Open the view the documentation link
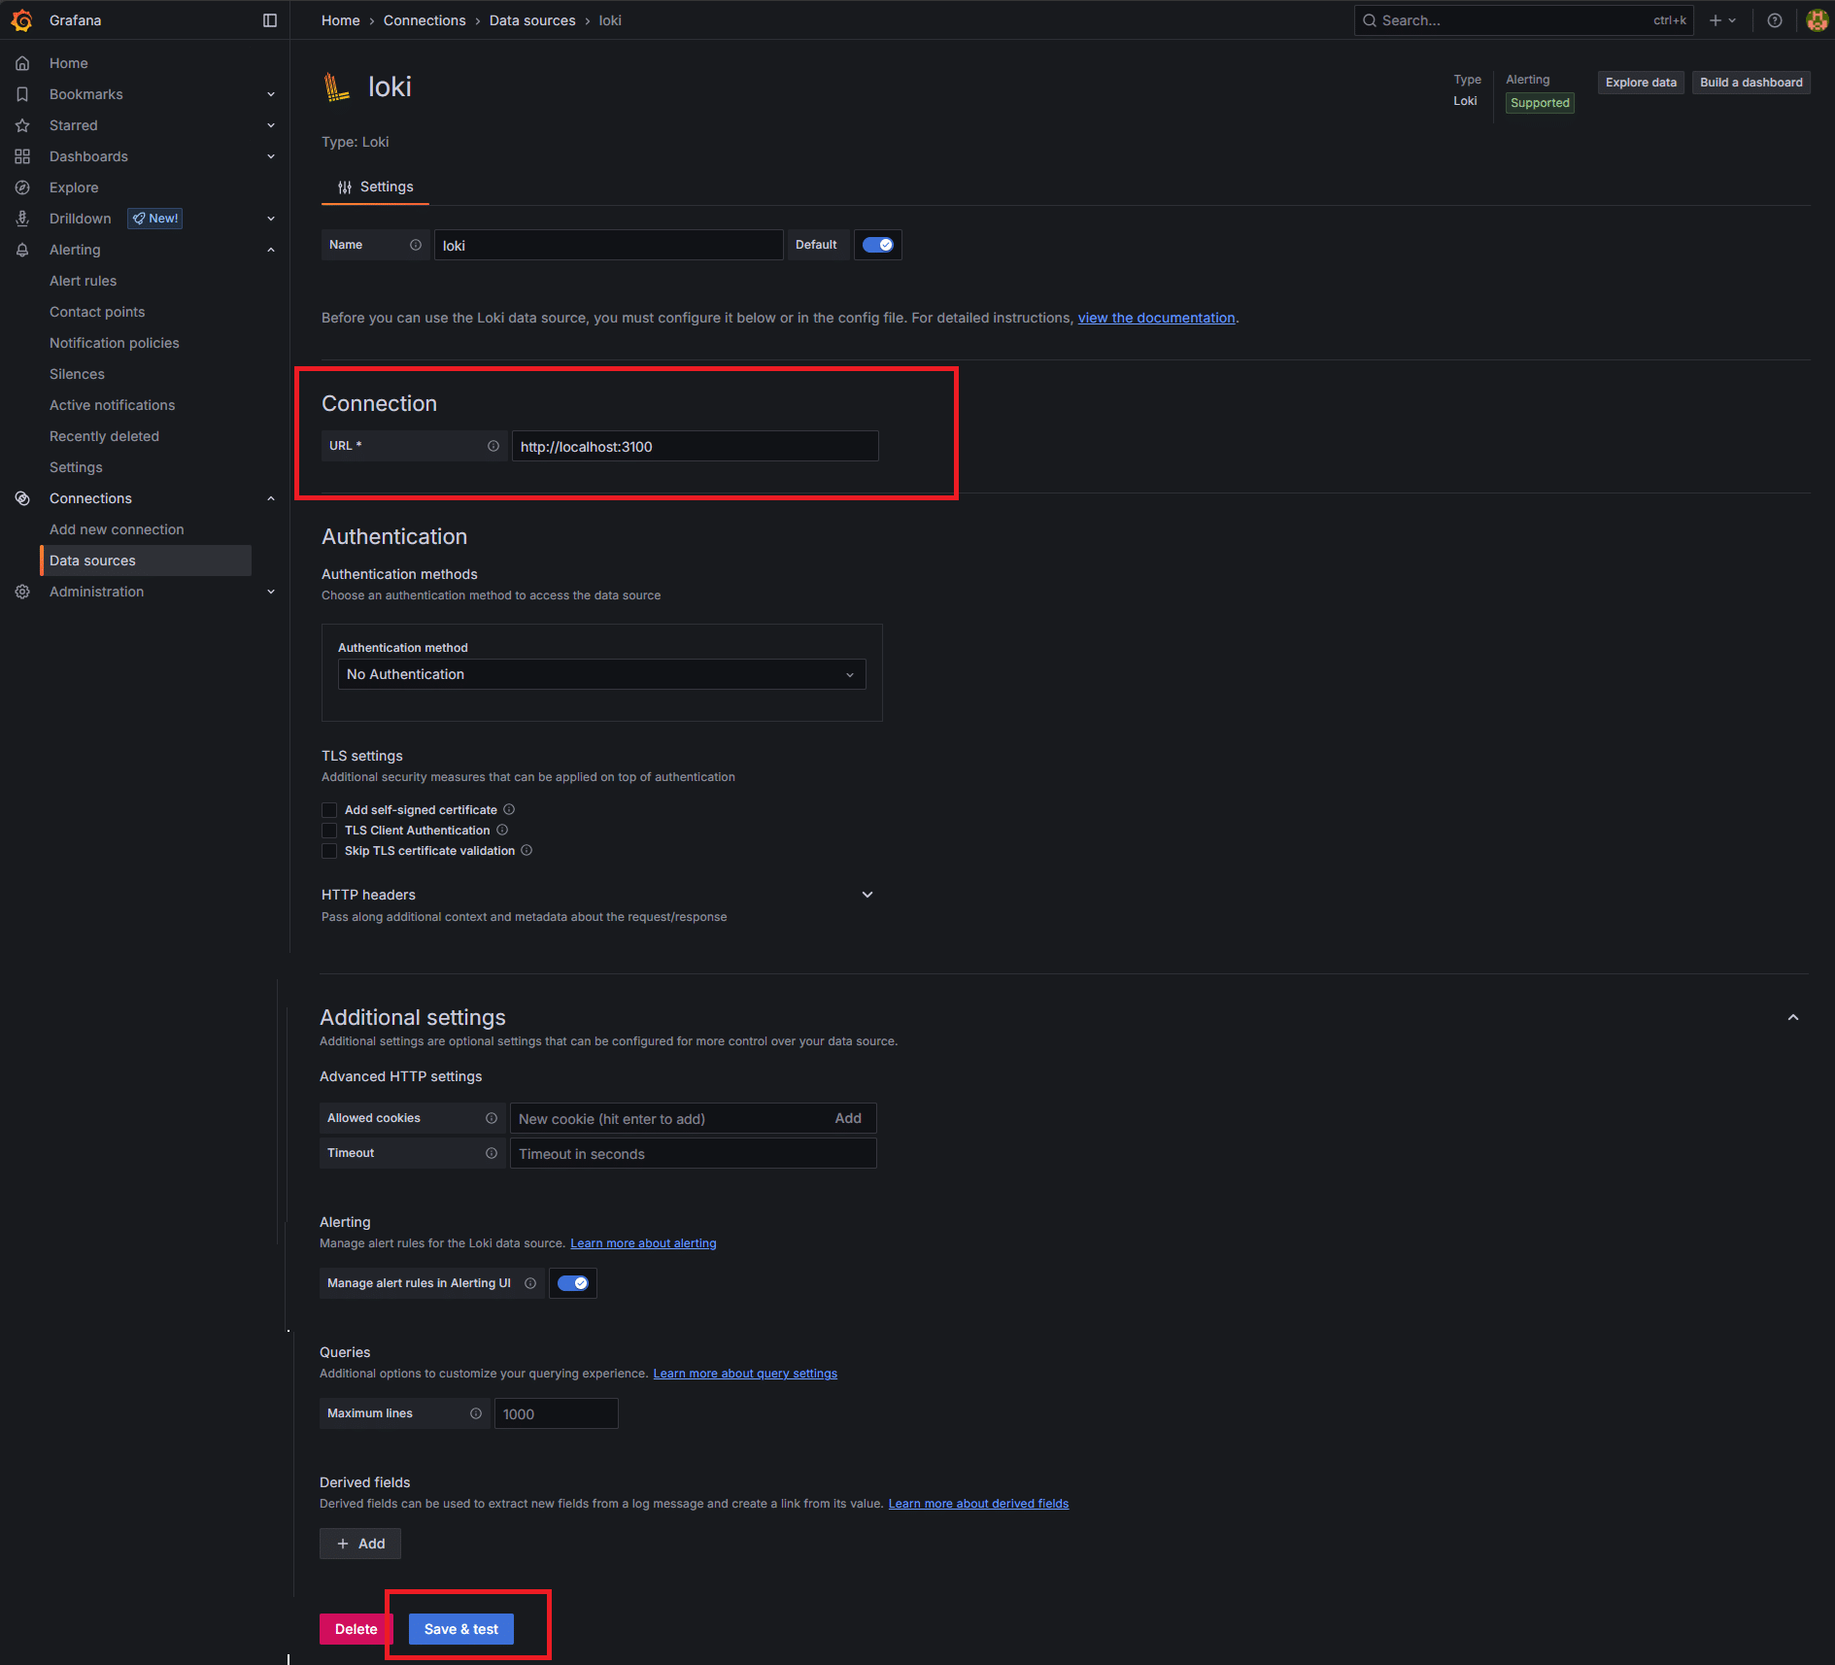Image resolution: width=1835 pixels, height=1665 pixels. point(1156,318)
